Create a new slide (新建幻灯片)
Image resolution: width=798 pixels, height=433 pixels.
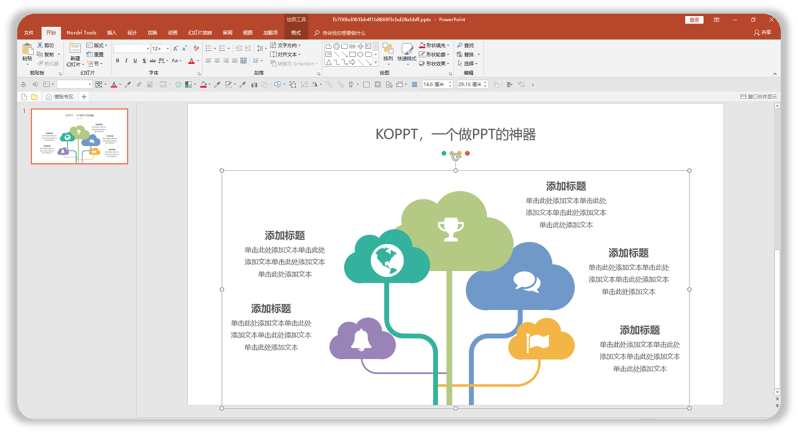pos(75,55)
